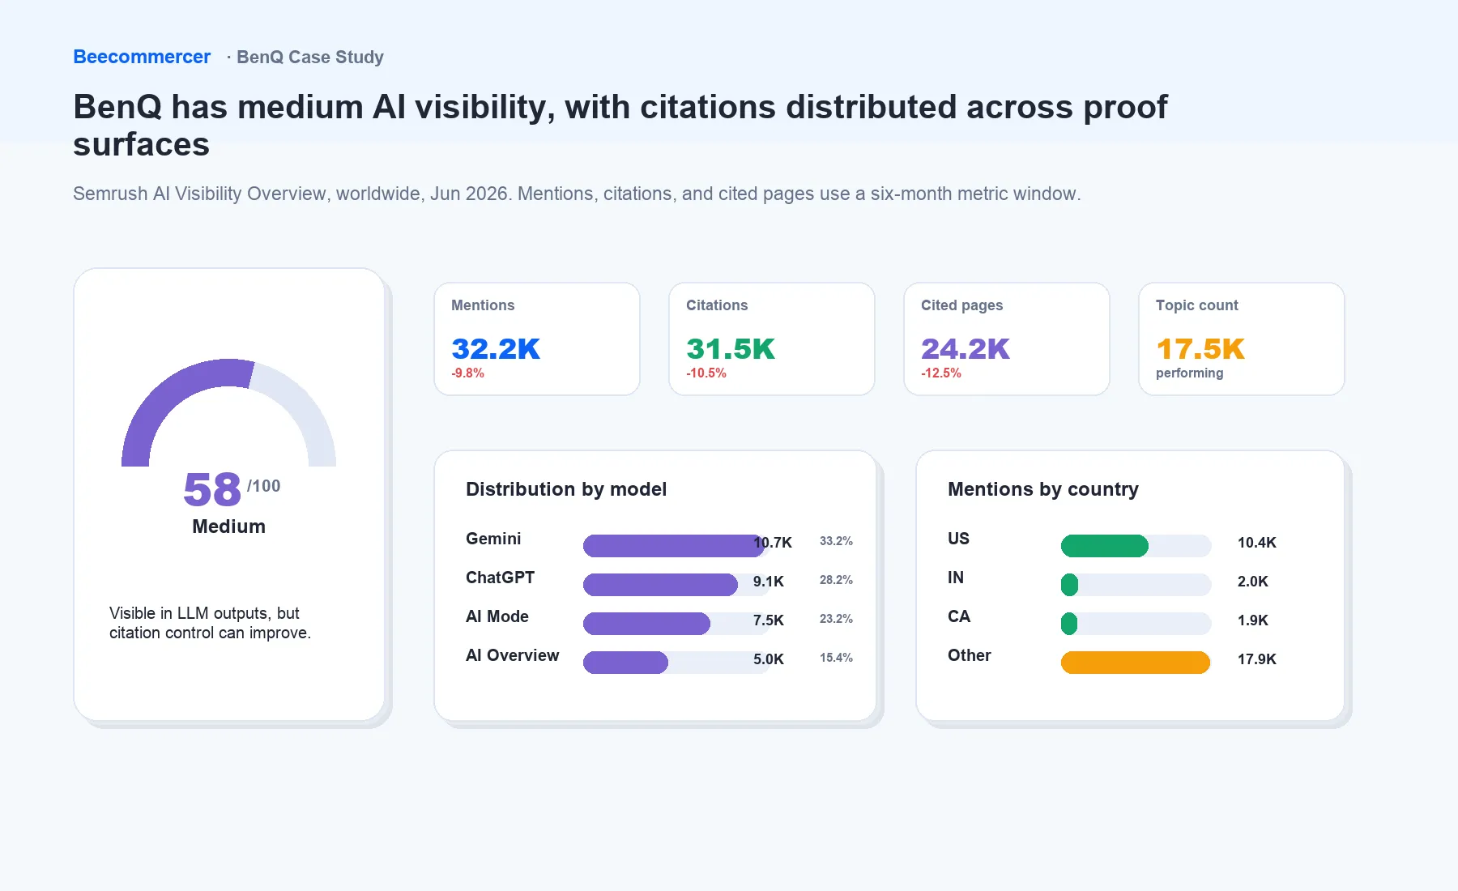Click the Semrush AI Visibility Overview subtitle
Screen dimensions: 1458x891
pos(577,194)
